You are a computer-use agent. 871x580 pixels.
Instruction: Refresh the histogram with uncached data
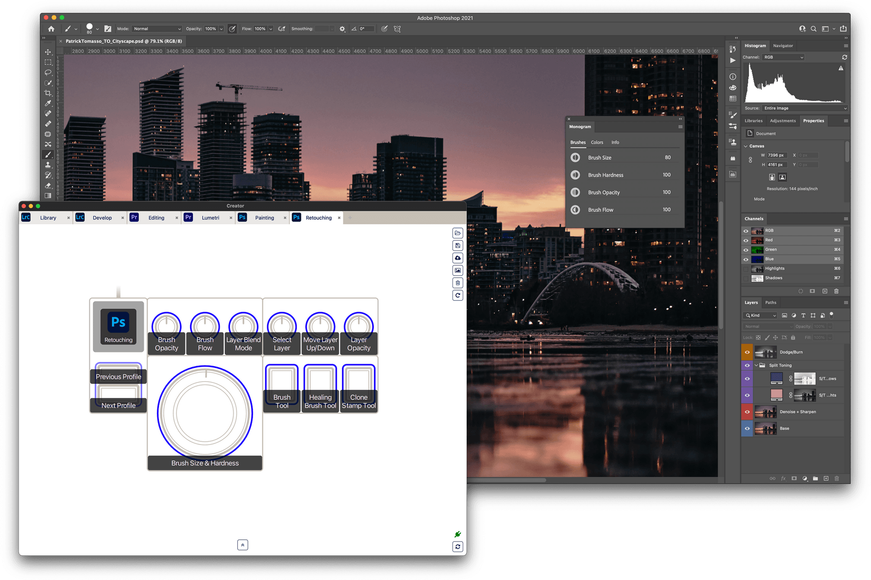[845, 57]
